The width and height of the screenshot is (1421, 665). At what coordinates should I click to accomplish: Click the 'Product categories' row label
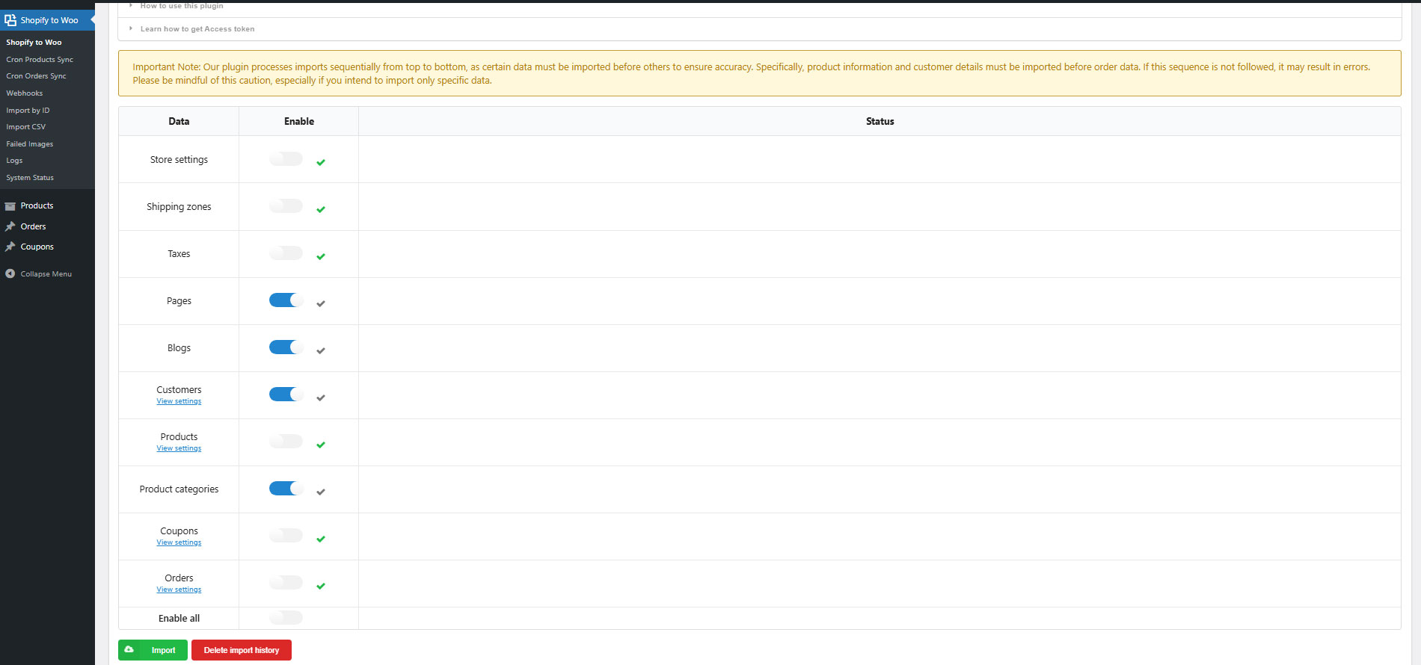(179, 489)
